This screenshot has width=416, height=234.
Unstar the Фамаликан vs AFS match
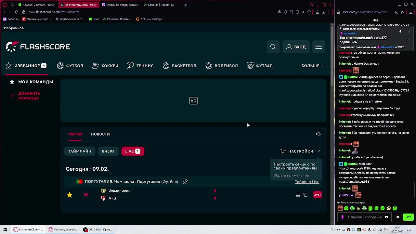tap(70, 195)
